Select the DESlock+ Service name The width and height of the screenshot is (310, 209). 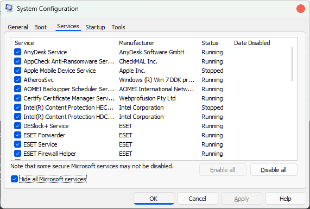coord(46,126)
